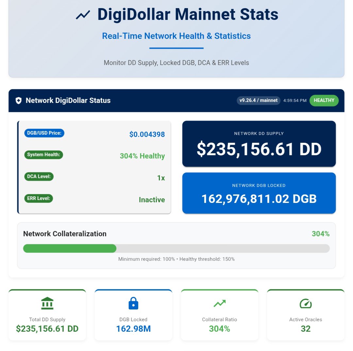
Task: Click the 304% collateralization percentage on the right
Action: (x=321, y=234)
